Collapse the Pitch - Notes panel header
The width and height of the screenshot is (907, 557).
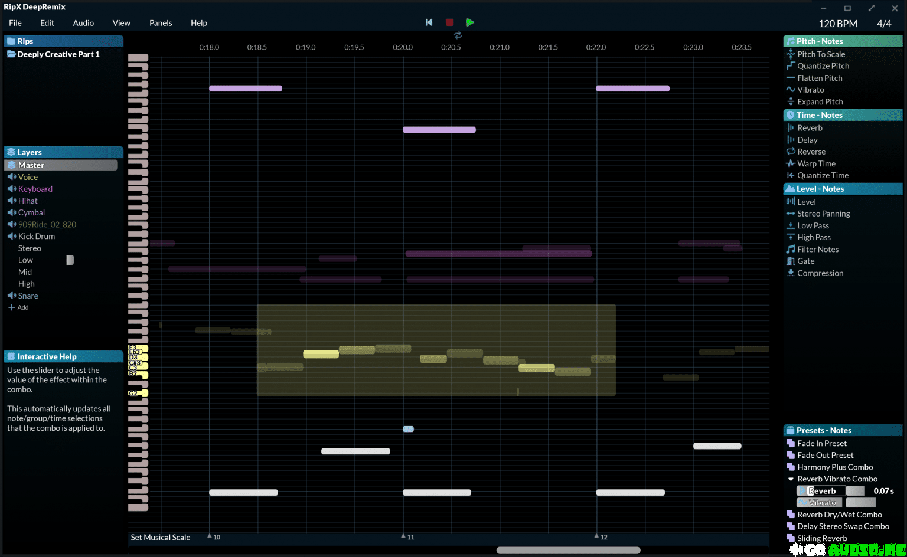[843, 41]
